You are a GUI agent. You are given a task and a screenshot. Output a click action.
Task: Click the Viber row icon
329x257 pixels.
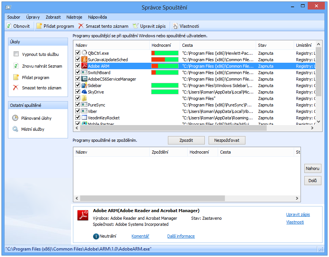click(84, 111)
